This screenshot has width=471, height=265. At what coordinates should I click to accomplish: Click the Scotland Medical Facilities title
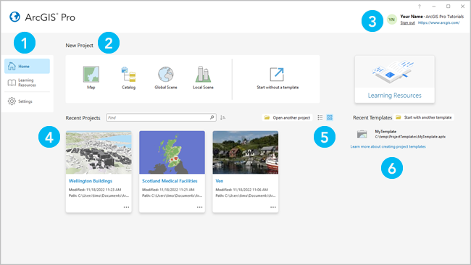tap(170, 181)
